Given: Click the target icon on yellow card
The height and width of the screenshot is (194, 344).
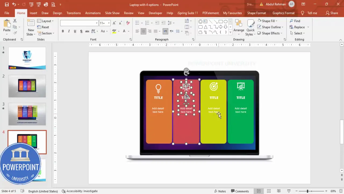Looking at the screenshot, I should click(214, 86).
